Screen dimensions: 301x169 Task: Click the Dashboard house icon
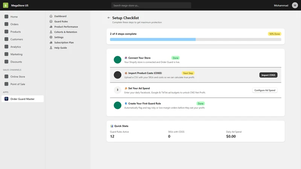pos(51,16)
